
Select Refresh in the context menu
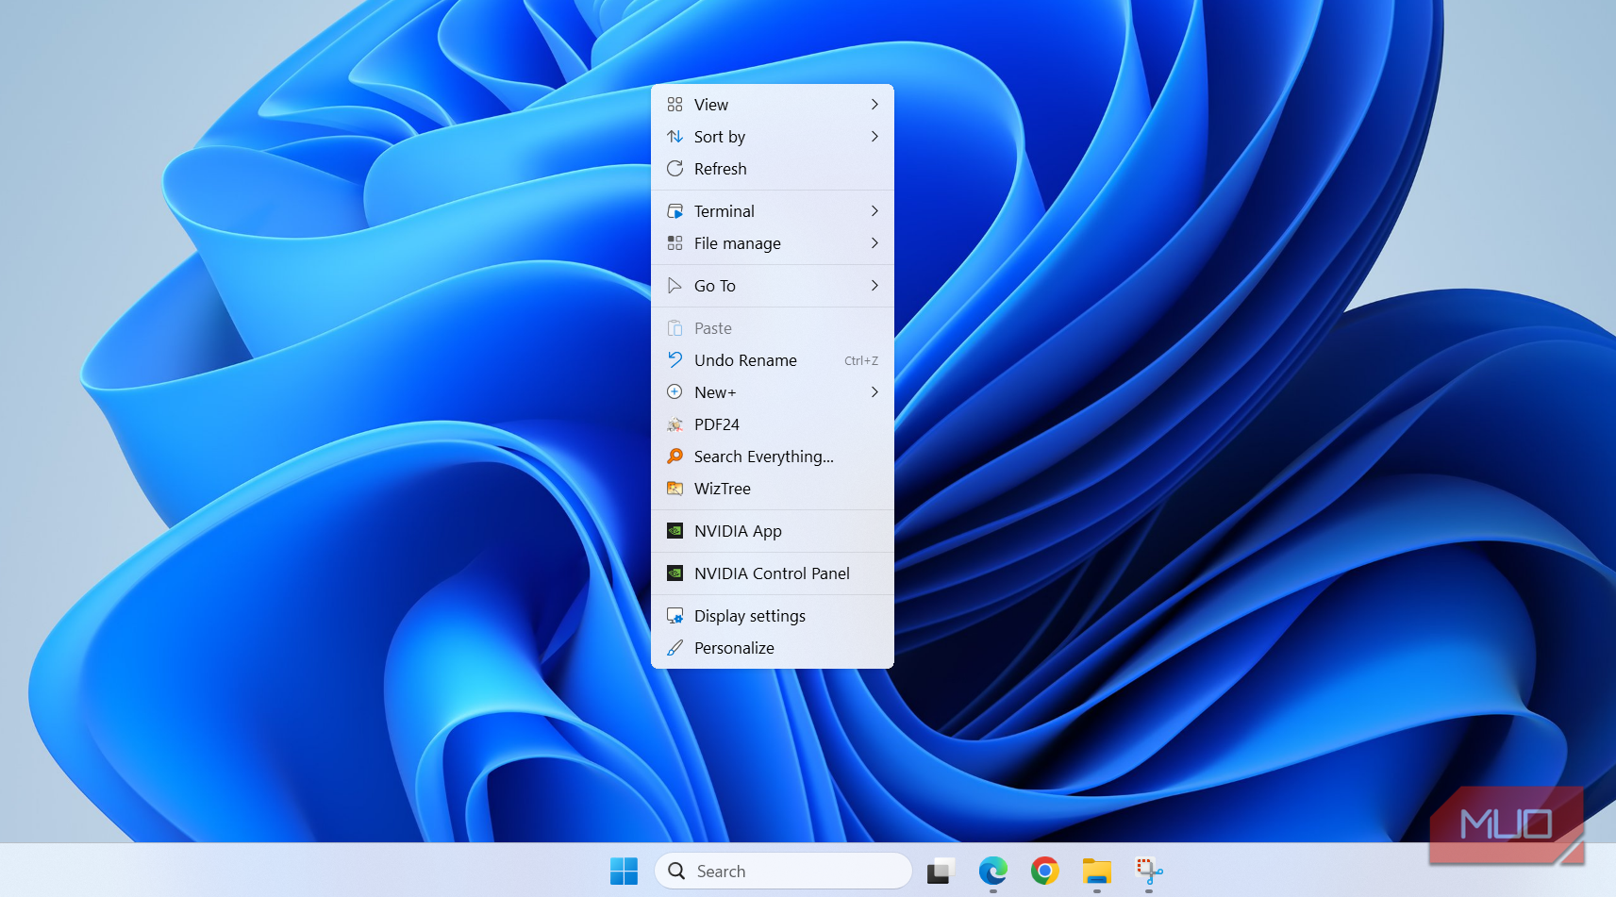[x=773, y=169]
